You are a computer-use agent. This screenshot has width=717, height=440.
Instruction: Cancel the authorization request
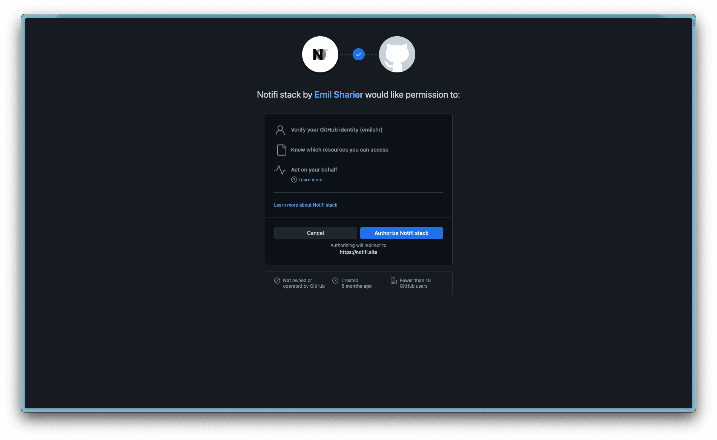tap(315, 233)
